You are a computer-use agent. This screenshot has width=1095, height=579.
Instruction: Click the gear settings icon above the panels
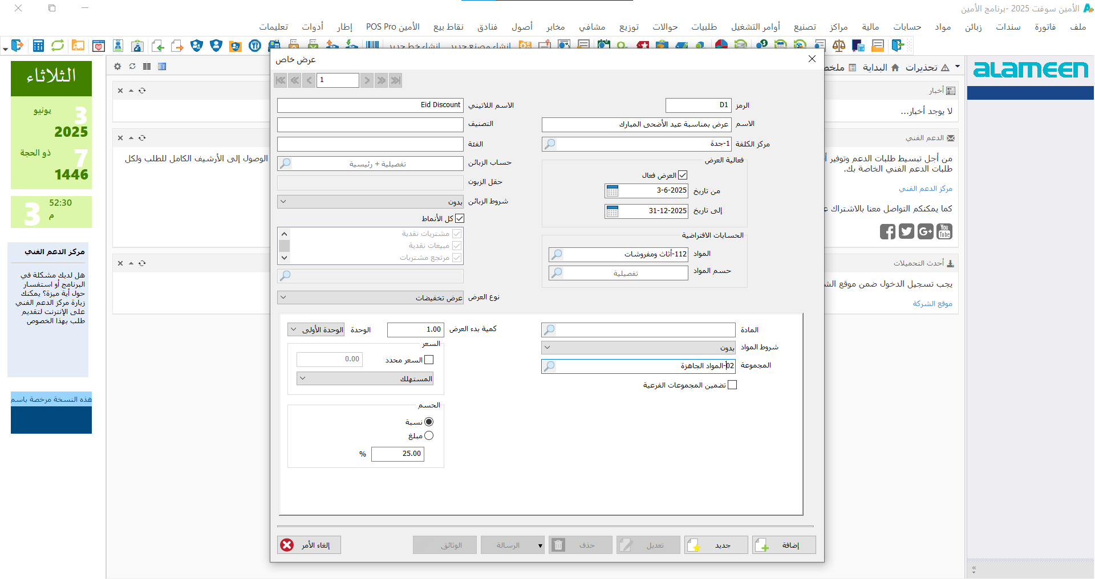pos(117,67)
